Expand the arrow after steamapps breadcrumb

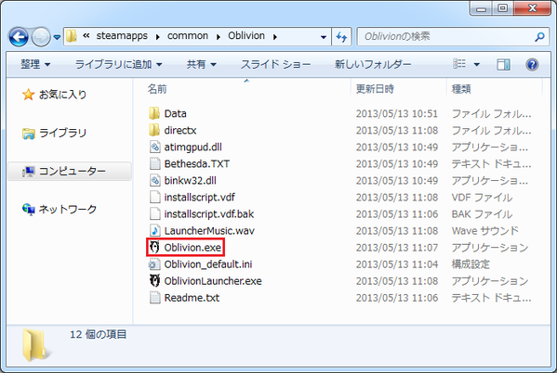click(x=157, y=36)
